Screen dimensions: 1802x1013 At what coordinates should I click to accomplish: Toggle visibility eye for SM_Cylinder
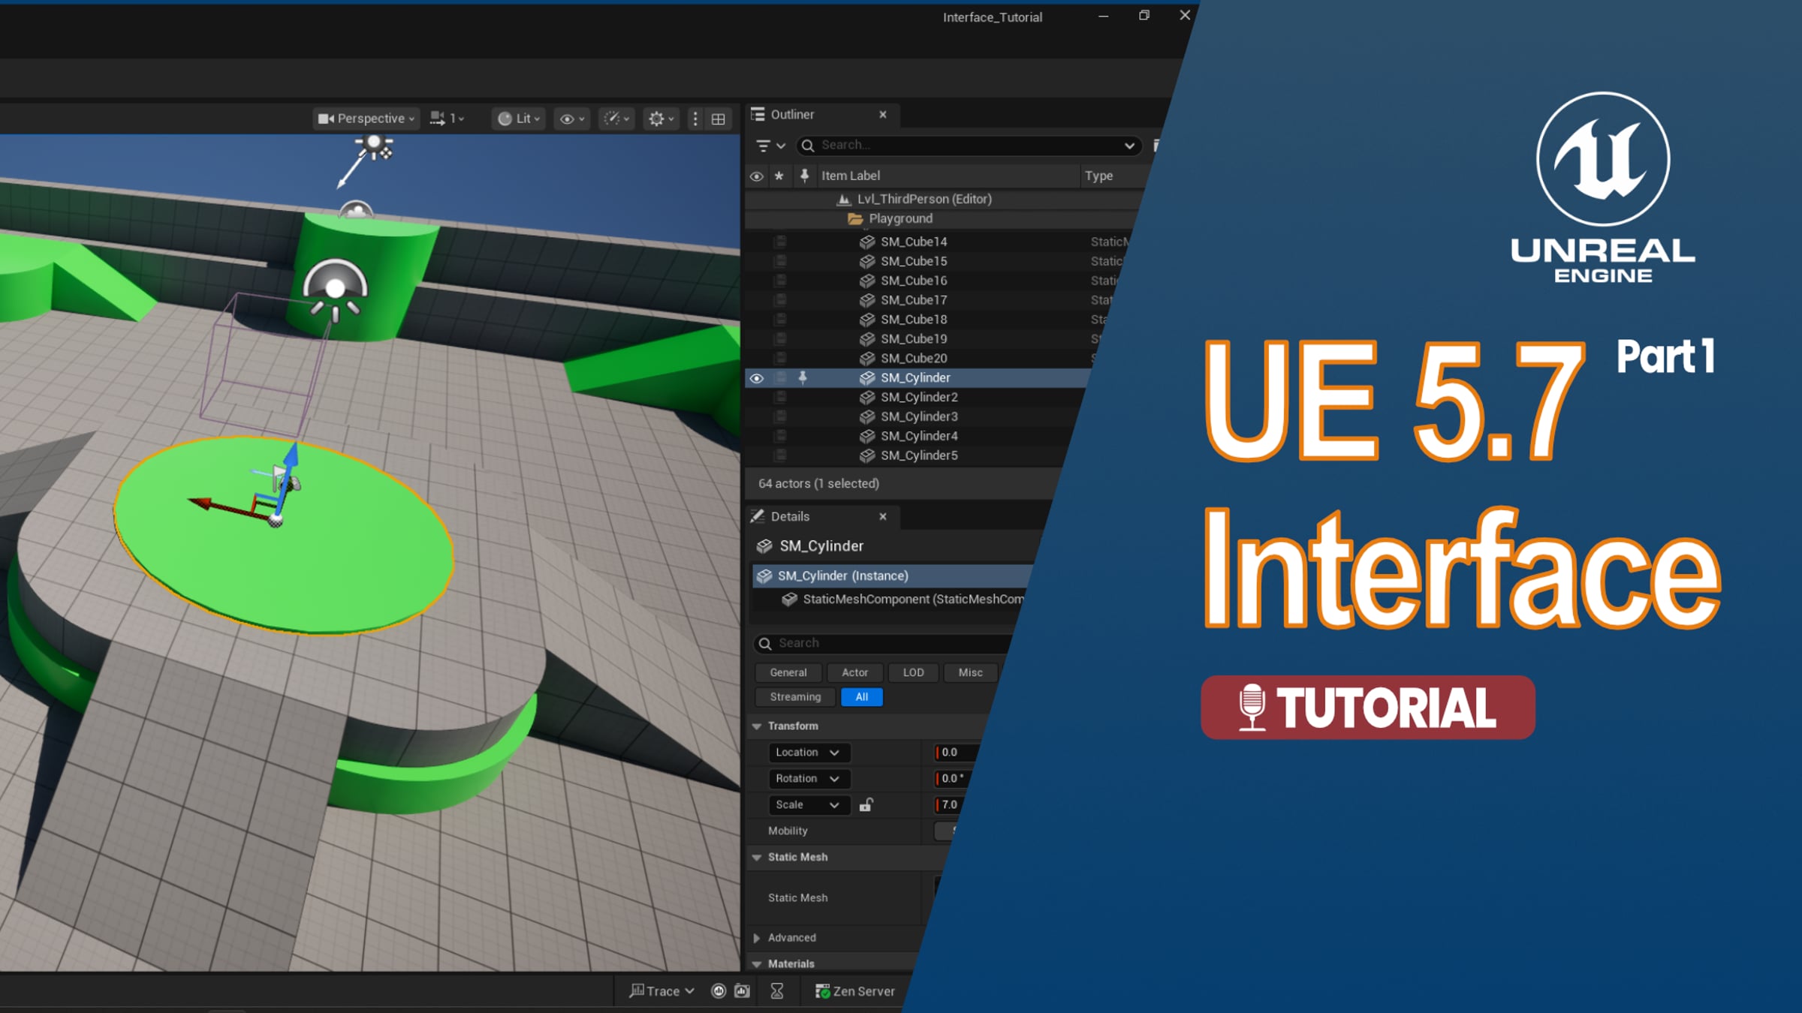[x=757, y=378]
